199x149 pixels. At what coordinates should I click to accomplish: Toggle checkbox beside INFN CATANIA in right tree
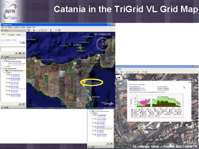point(93,127)
